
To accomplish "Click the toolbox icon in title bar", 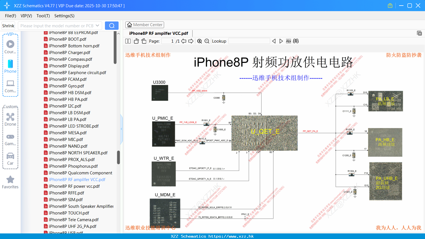I will click(x=390, y=6).
